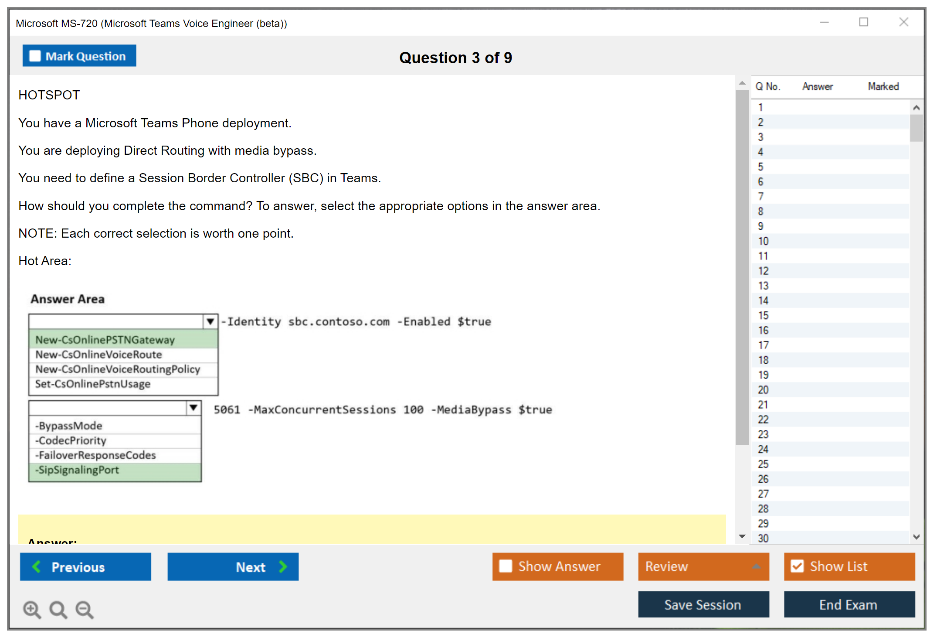
Task: Toggle the Mark Question checkbox
Action: coord(35,56)
